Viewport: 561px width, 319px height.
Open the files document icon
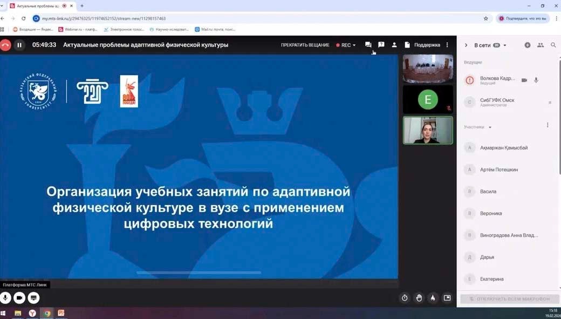point(407,45)
